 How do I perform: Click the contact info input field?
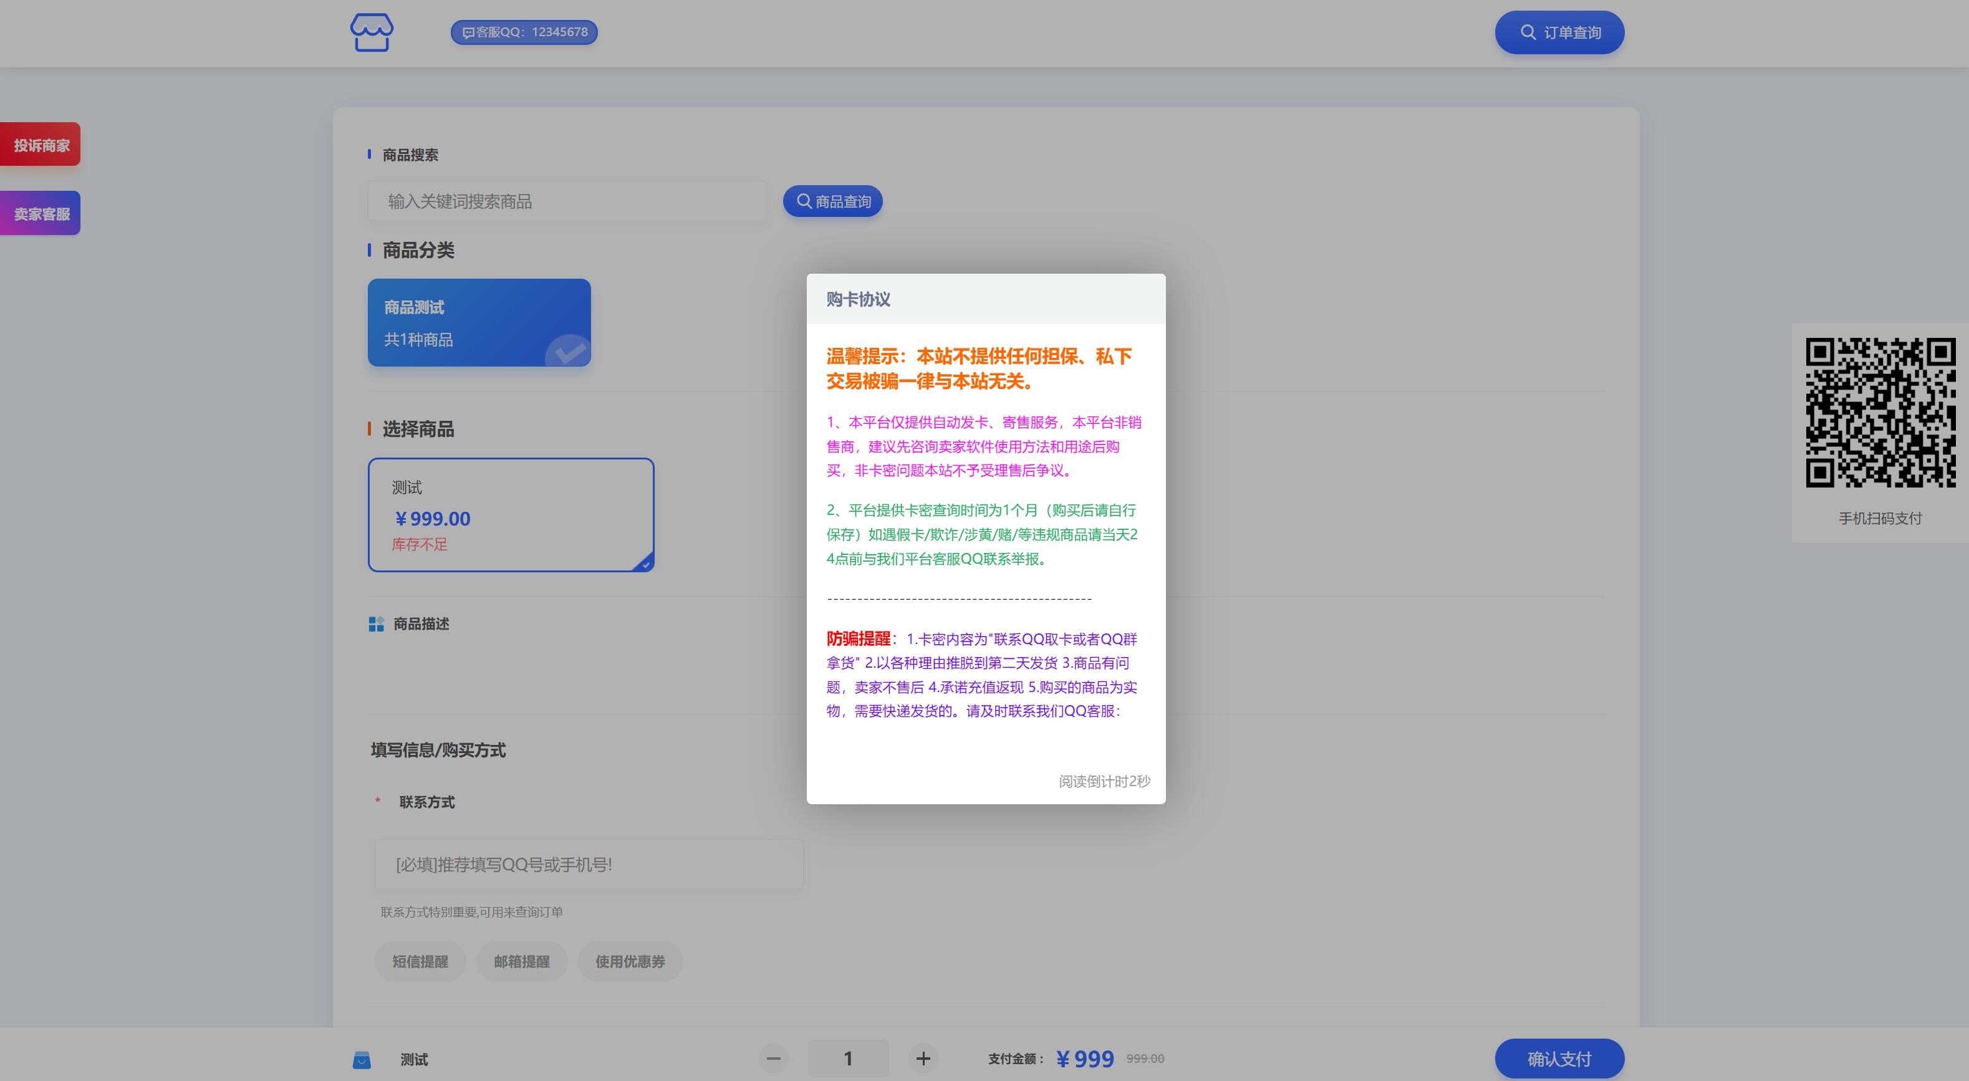588,864
